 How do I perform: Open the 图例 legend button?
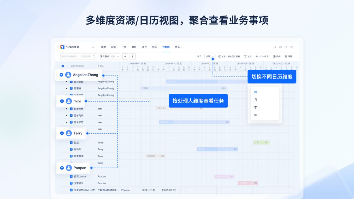click(277, 56)
